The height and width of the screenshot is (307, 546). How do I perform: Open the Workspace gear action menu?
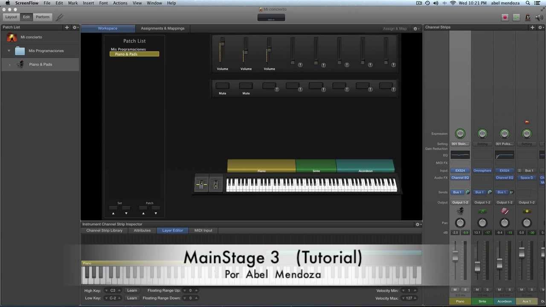point(416,29)
